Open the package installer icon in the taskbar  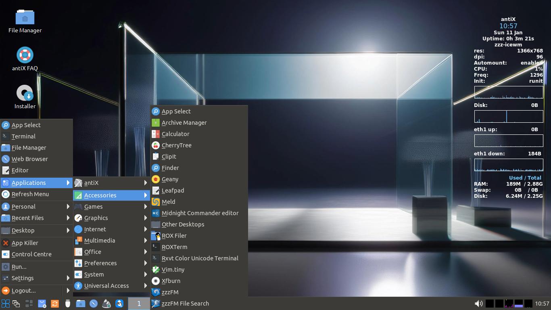pyautogui.click(x=42, y=304)
